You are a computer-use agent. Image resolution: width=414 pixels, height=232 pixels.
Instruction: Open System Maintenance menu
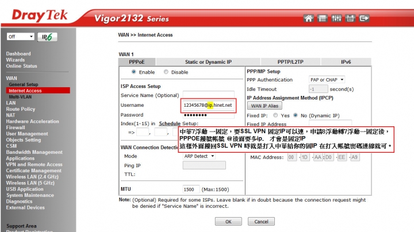(x=30, y=195)
